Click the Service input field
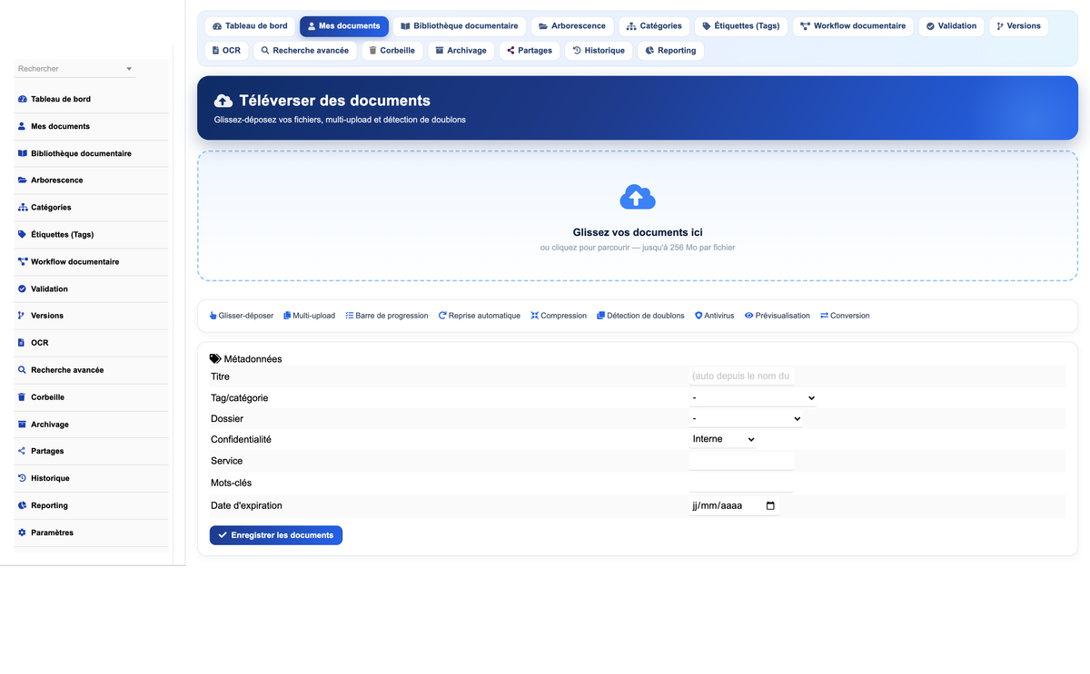 pos(741,461)
